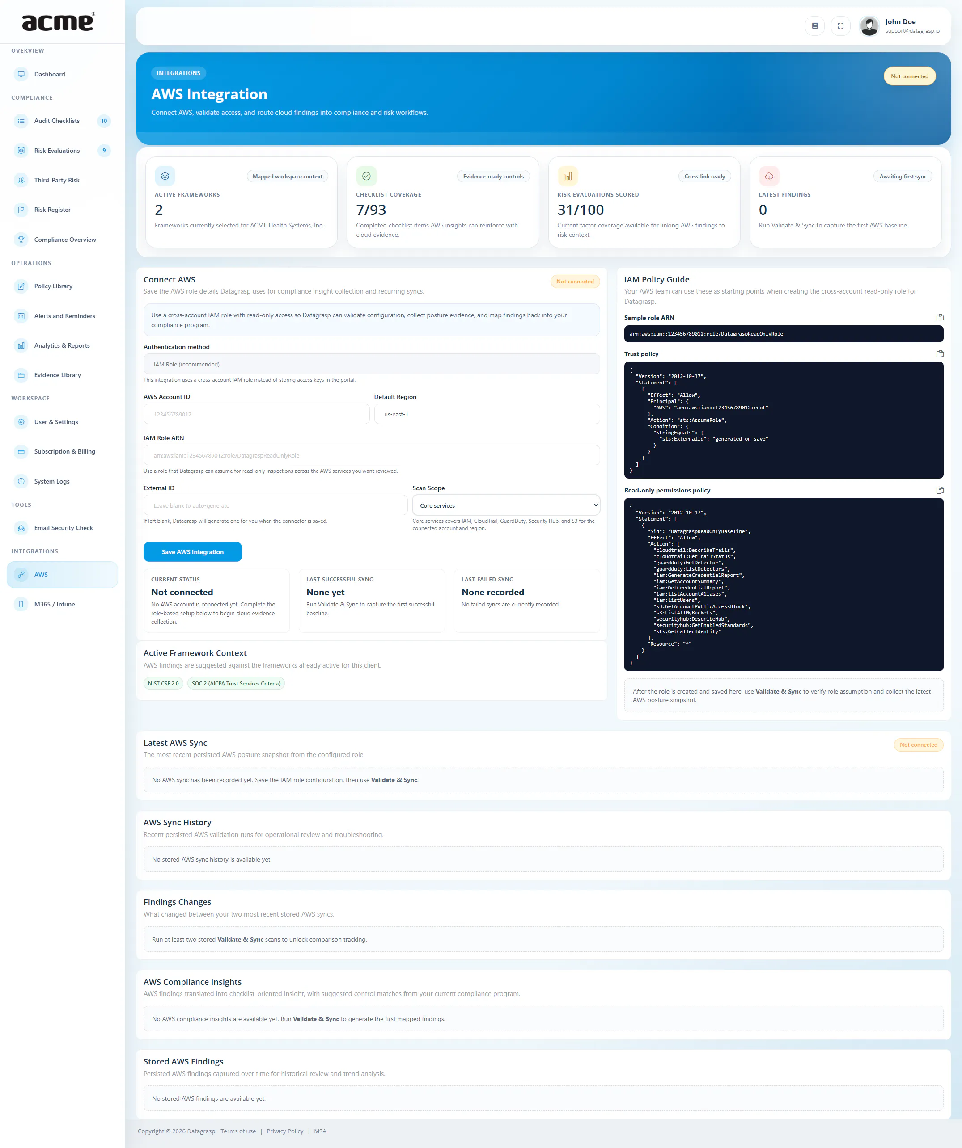Click the Authentication method field
Image resolution: width=962 pixels, height=1148 pixels.
(x=372, y=364)
